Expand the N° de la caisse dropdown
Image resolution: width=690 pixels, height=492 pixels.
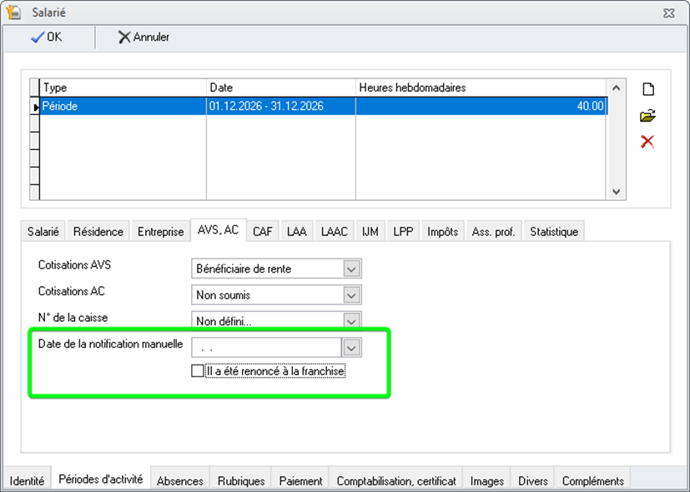[352, 320]
